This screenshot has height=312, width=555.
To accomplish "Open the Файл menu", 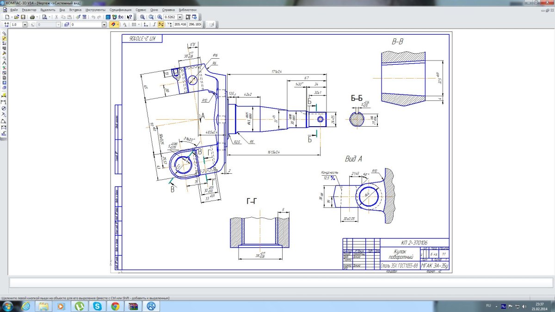I will 14,10.
